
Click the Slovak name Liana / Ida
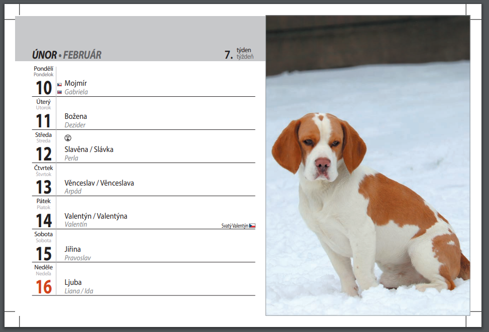pyautogui.click(x=79, y=291)
